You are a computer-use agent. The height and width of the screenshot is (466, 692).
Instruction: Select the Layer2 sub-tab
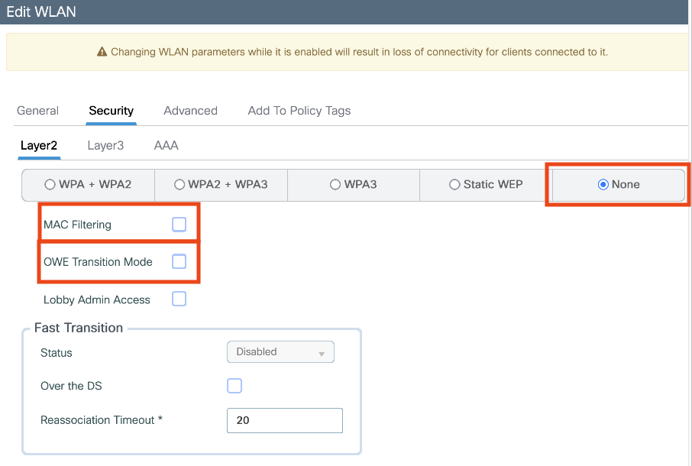(x=39, y=145)
